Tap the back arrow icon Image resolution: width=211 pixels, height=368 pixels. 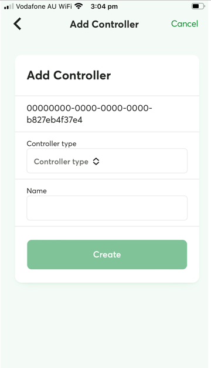pyautogui.click(x=18, y=24)
